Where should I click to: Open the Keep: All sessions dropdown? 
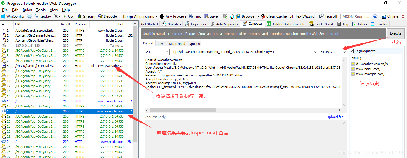pos(140,16)
